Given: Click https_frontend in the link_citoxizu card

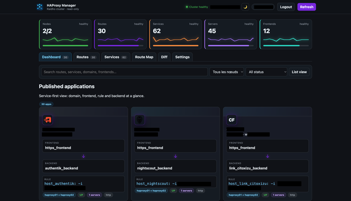Looking at the screenshot, I should coord(242,148).
